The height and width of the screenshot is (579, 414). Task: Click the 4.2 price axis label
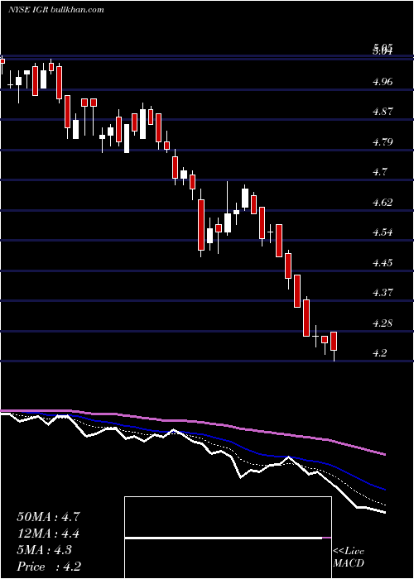click(x=380, y=353)
